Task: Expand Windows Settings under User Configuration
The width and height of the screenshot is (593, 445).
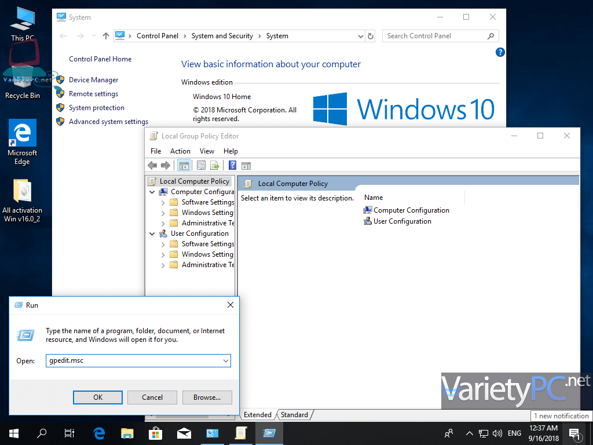Action: 163,255
